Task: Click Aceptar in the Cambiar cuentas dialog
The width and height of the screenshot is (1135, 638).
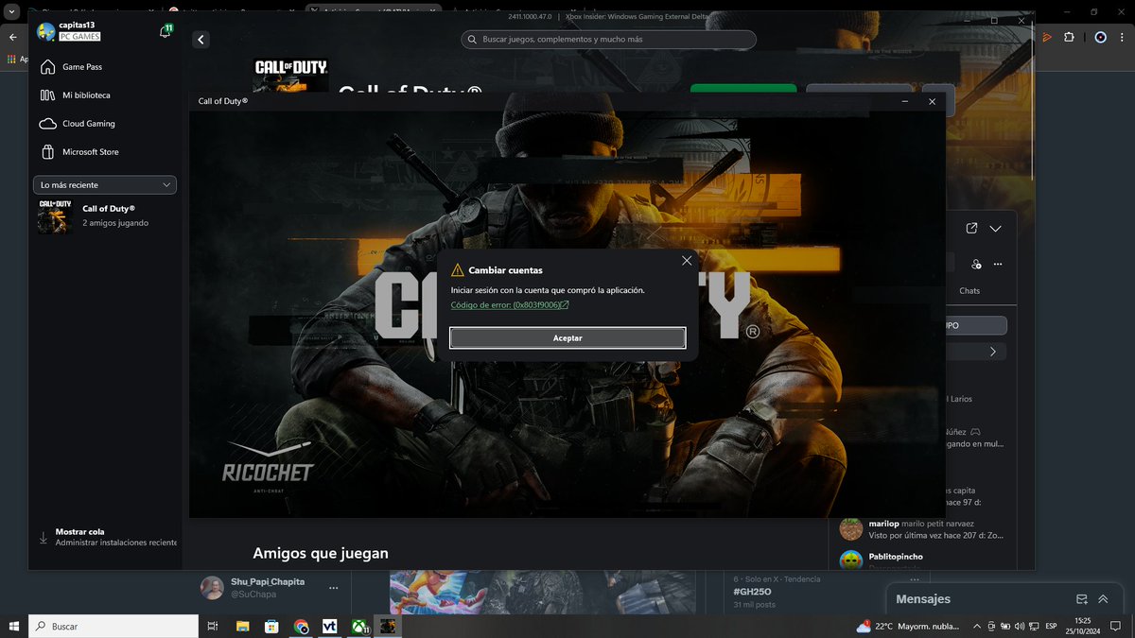Action: coord(567,337)
